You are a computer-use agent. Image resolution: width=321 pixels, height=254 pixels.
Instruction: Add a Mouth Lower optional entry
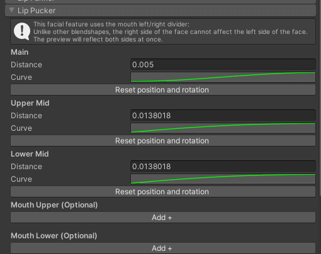pyautogui.click(x=163, y=248)
